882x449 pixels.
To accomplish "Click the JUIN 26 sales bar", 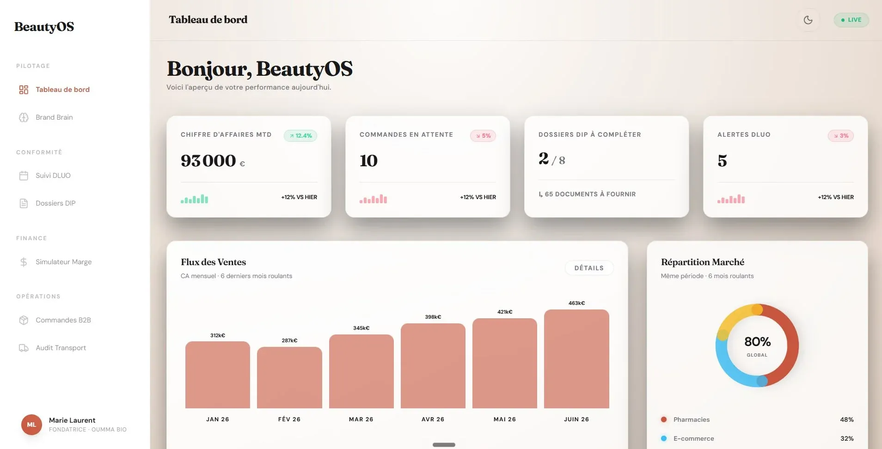I will click(x=576, y=359).
